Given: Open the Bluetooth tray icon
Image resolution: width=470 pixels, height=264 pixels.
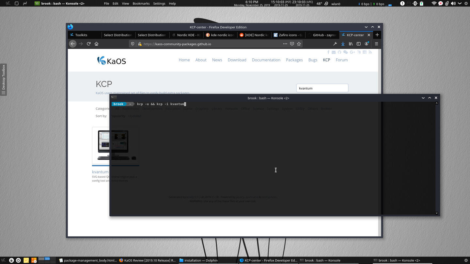Looking at the screenshot, I should click(x=415, y=4).
